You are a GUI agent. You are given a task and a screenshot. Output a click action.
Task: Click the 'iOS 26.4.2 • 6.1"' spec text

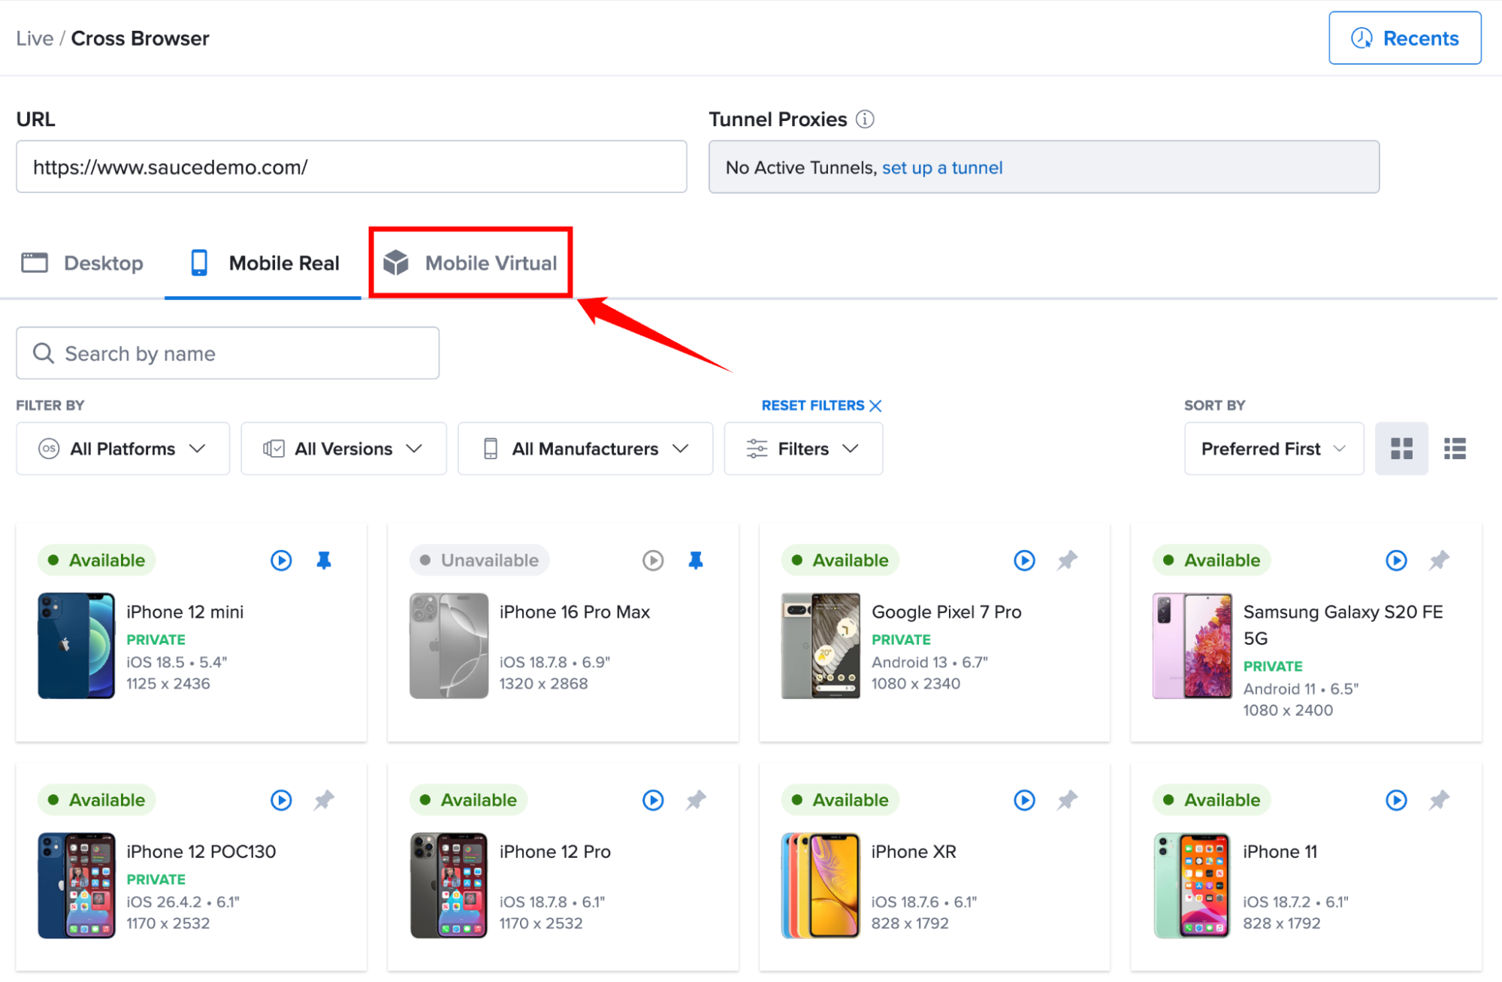(x=183, y=902)
